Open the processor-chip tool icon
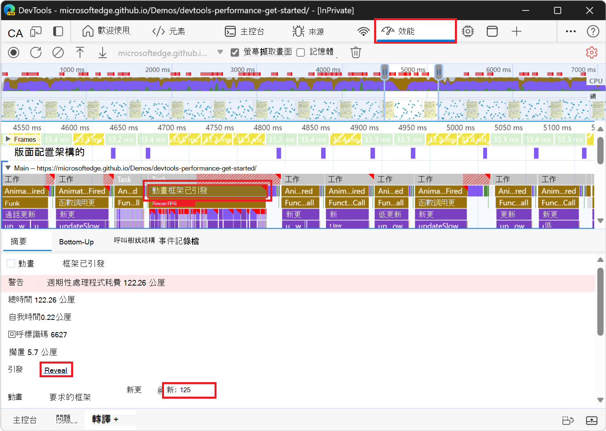Viewport: 606px width, 431px height. tap(468, 32)
